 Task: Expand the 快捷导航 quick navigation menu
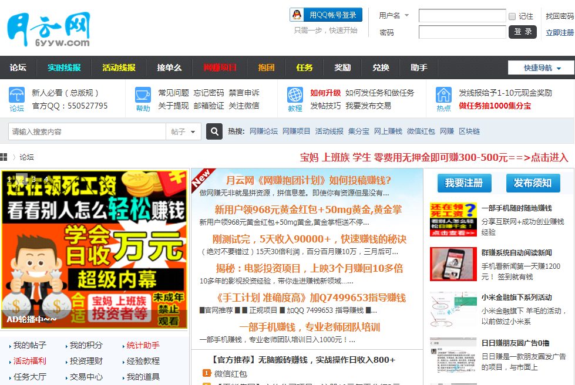click(542, 68)
